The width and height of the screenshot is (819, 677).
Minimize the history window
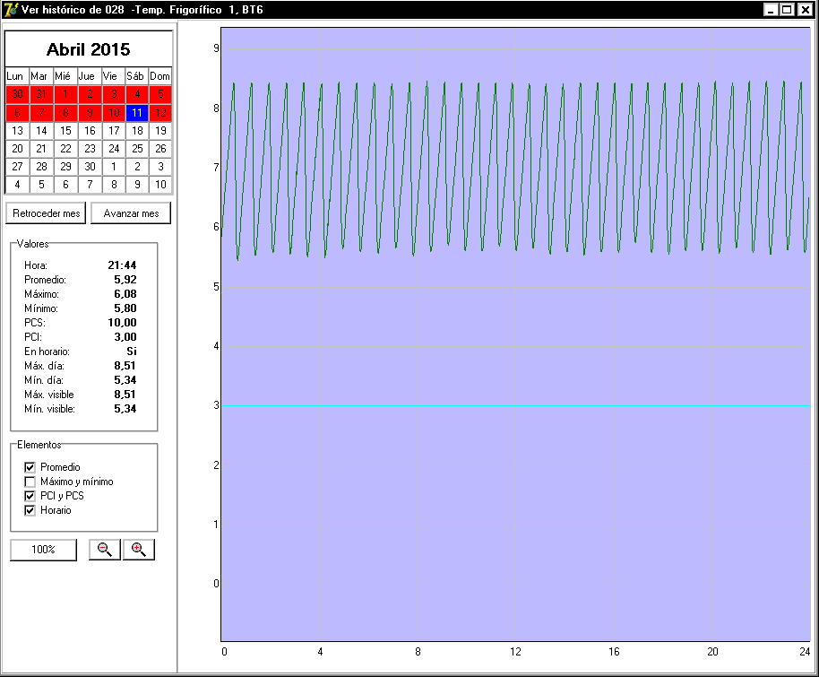pos(771,9)
